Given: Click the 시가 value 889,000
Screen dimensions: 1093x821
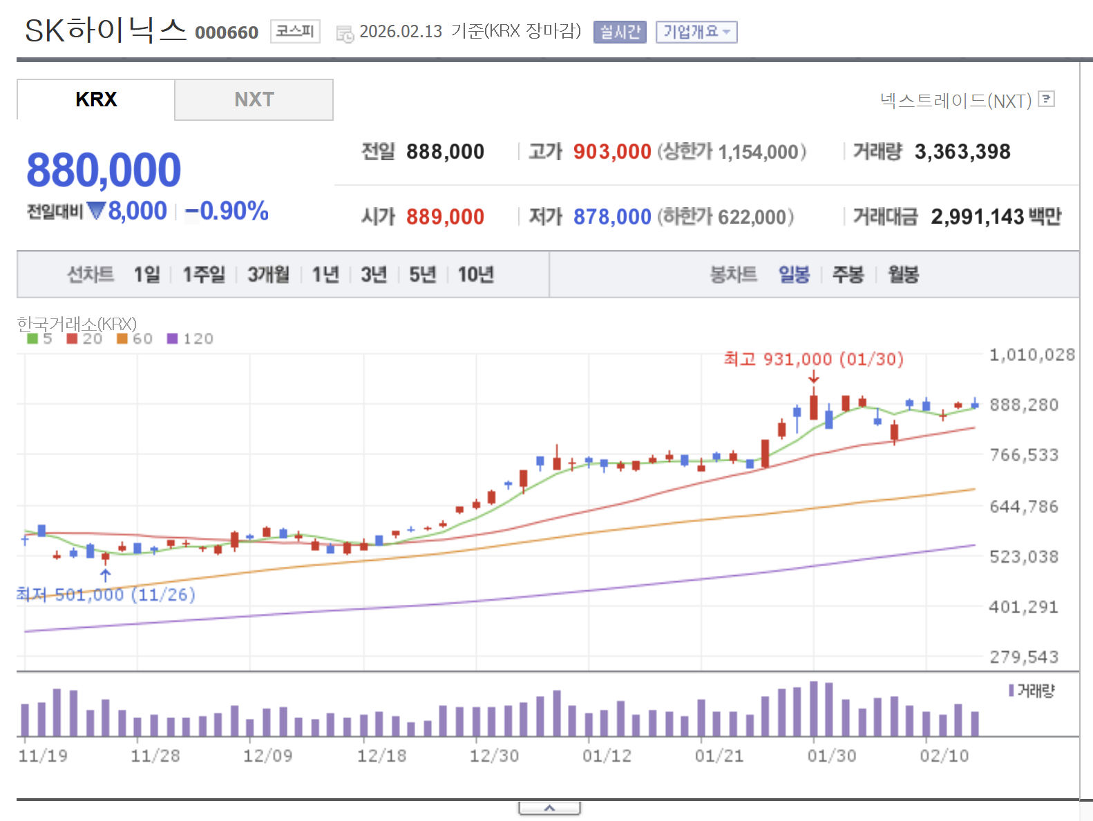Looking at the screenshot, I should tap(445, 217).
